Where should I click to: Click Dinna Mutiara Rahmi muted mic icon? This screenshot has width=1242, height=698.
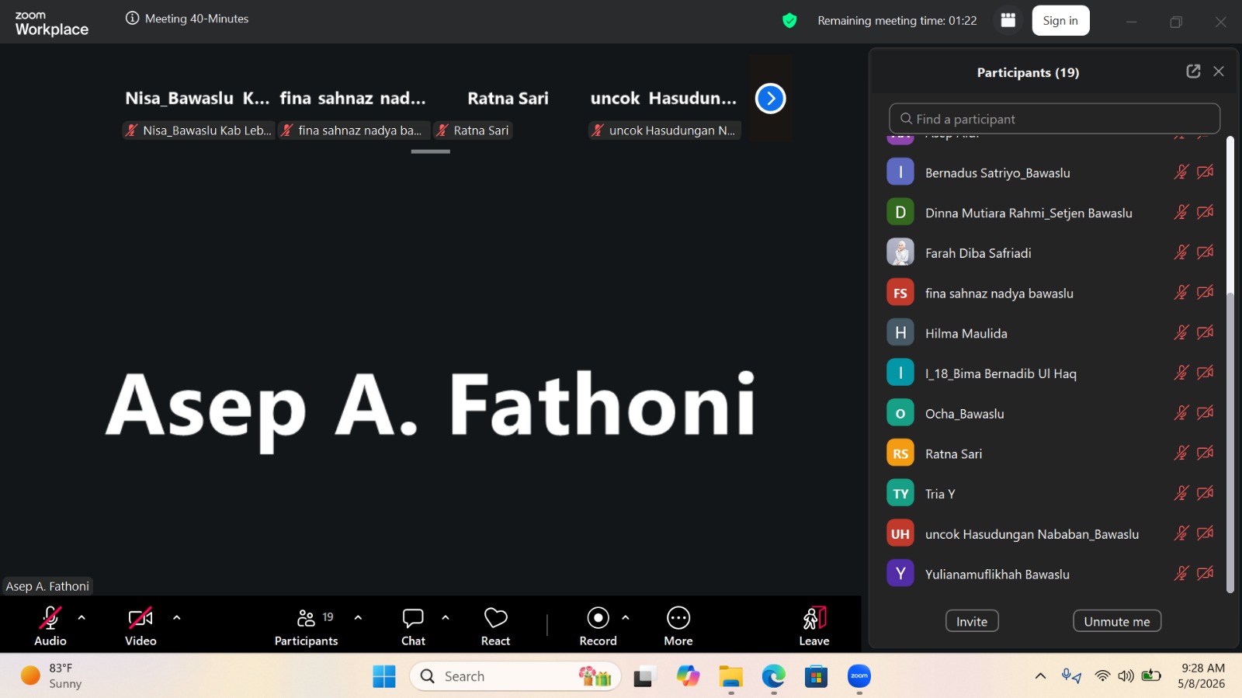1181,212
